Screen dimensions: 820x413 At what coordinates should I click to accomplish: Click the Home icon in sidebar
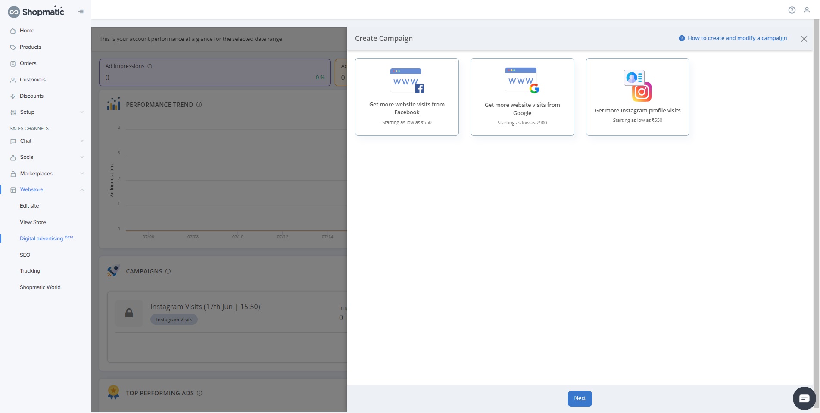pos(13,31)
